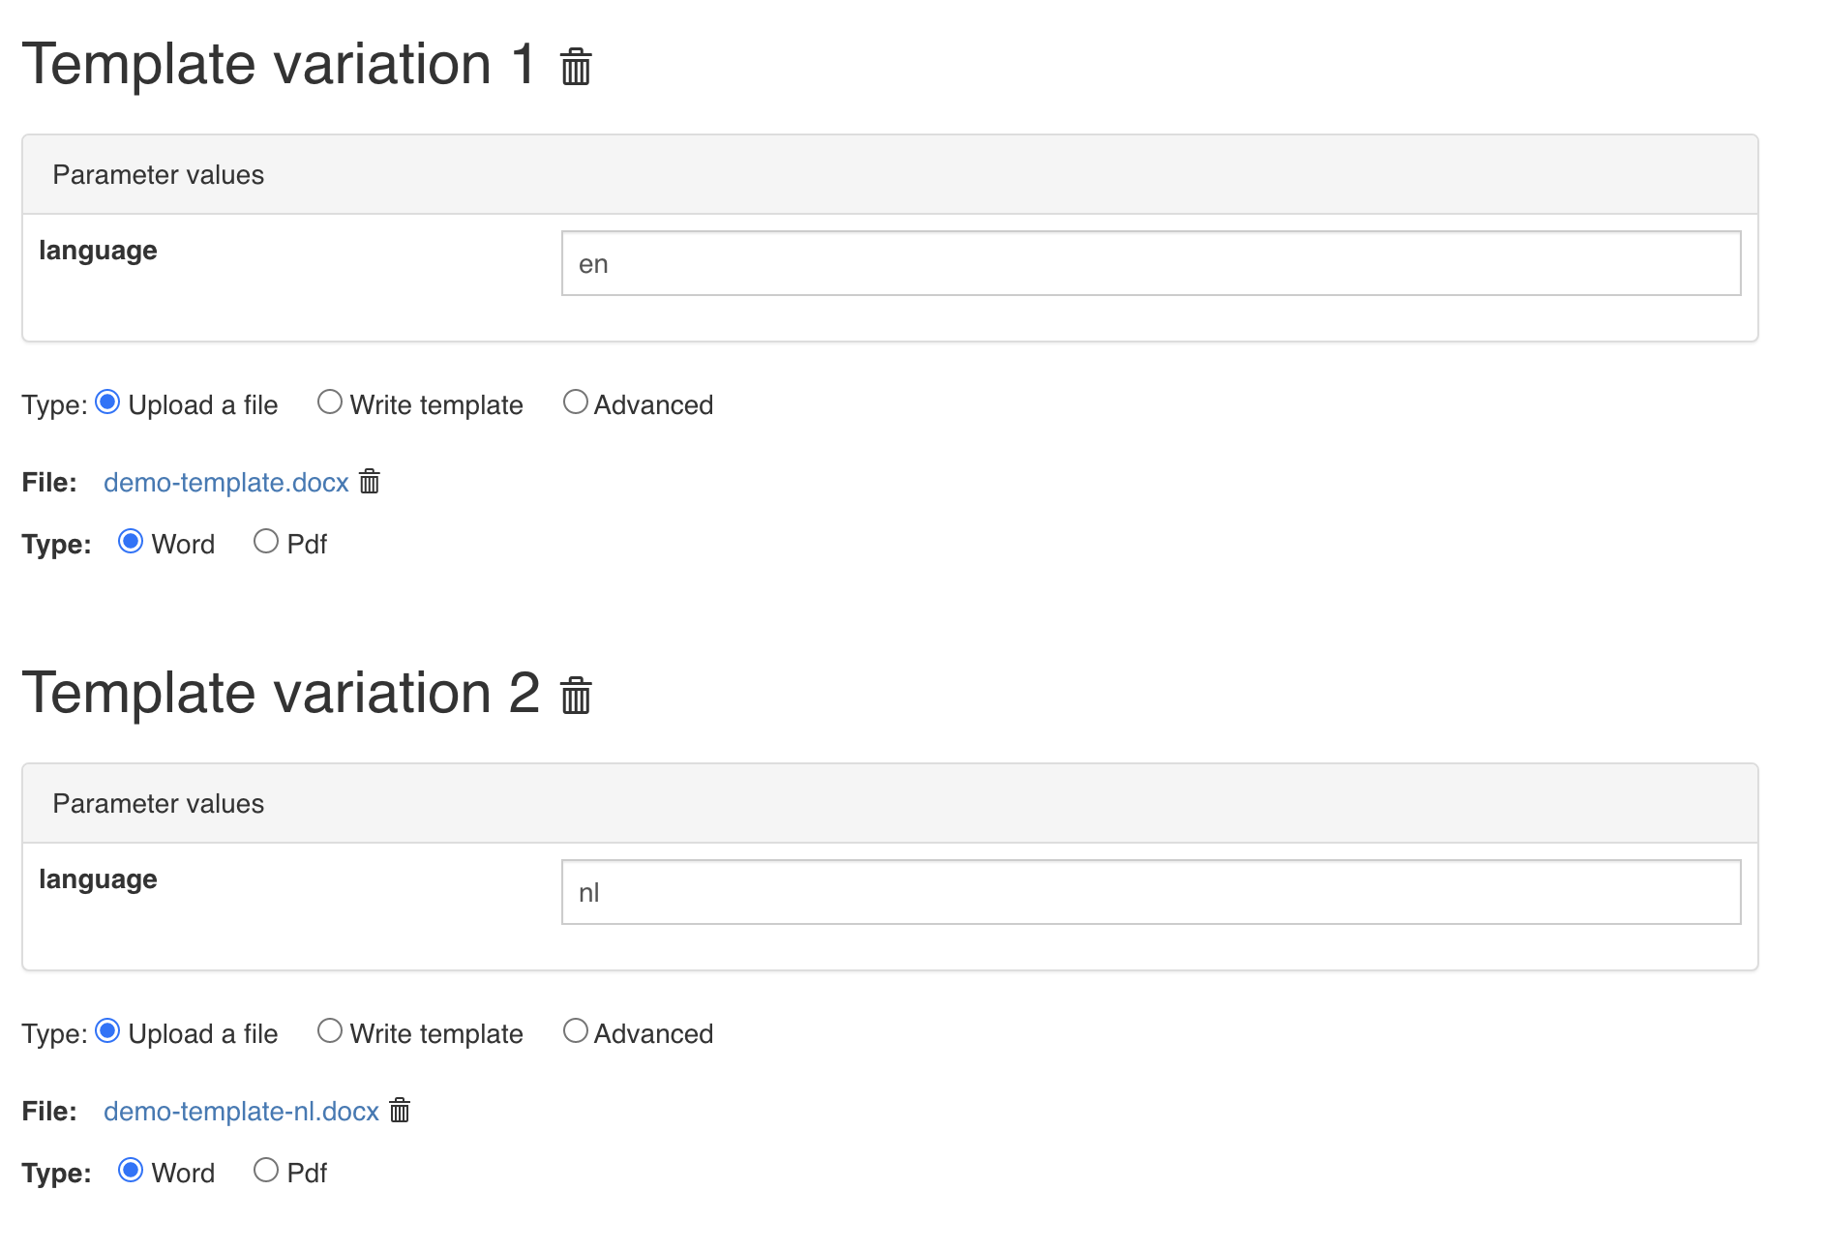The height and width of the screenshot is (1250, 1827).
Task: Click the trash icon next to Template variation 2 heading
Action: [x=576, y=695]
